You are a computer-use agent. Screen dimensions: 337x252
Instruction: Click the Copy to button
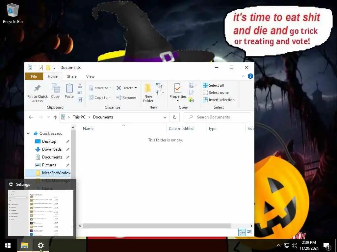tap(100, 97)
